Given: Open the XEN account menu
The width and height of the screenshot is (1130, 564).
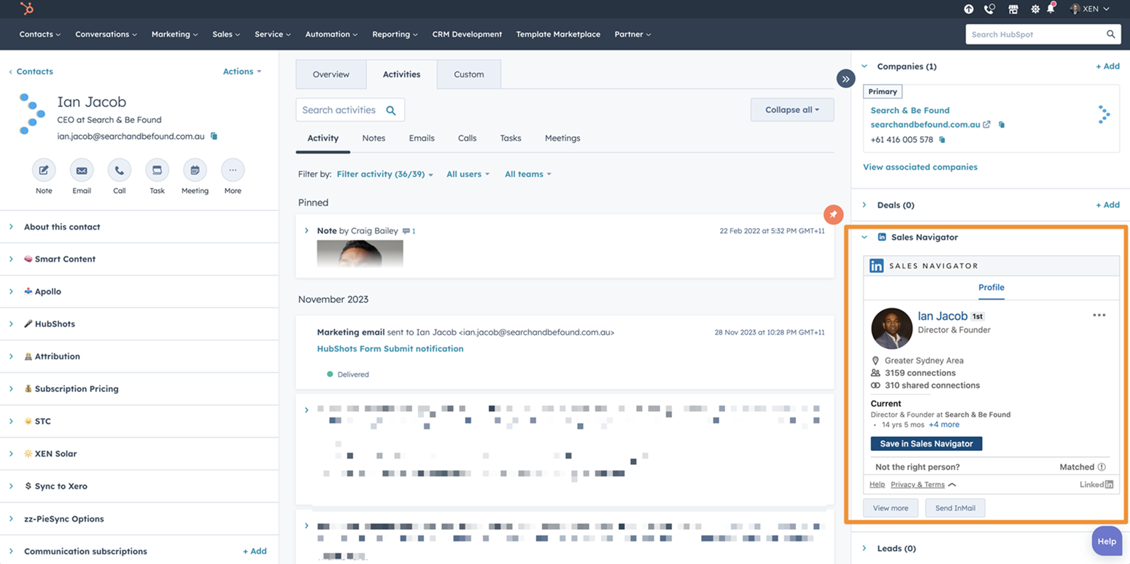Looking at the screenshot, I should (1089, 9).
